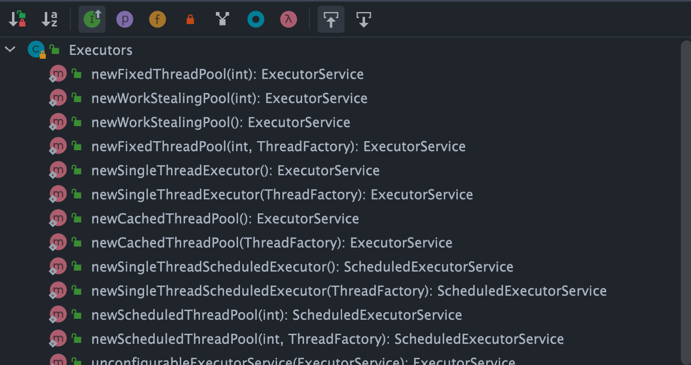
Task: Click newCachedThreadPool(ThreadFactory) method entry
Action: point(271,242)
